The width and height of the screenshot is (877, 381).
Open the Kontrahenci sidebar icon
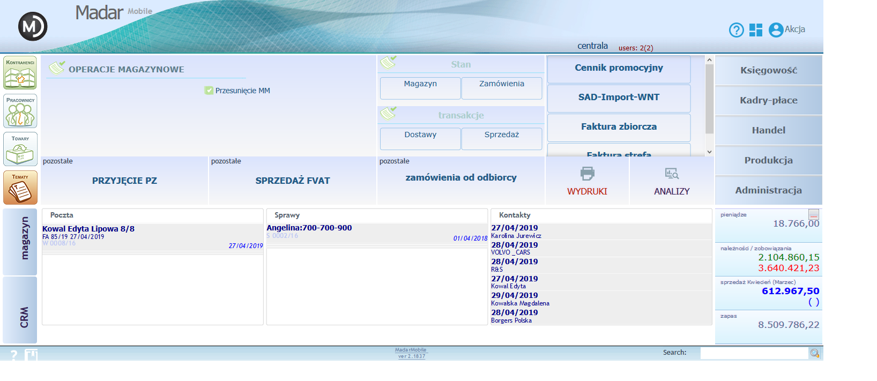(x=20, y=73)
